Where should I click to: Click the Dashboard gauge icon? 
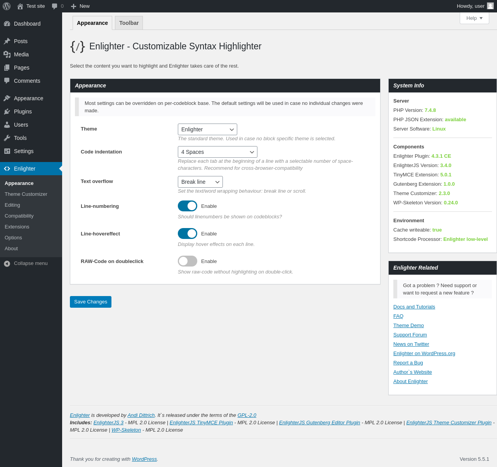click(7, 24)
